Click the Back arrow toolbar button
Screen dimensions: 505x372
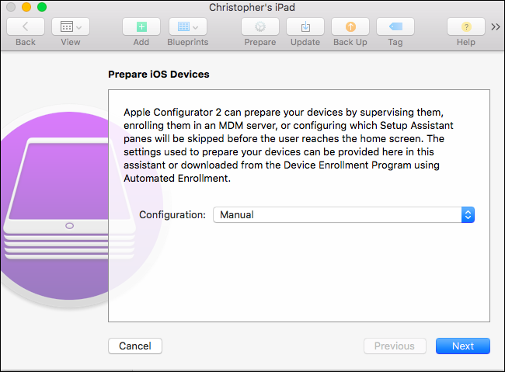click(x=26, y=26)
